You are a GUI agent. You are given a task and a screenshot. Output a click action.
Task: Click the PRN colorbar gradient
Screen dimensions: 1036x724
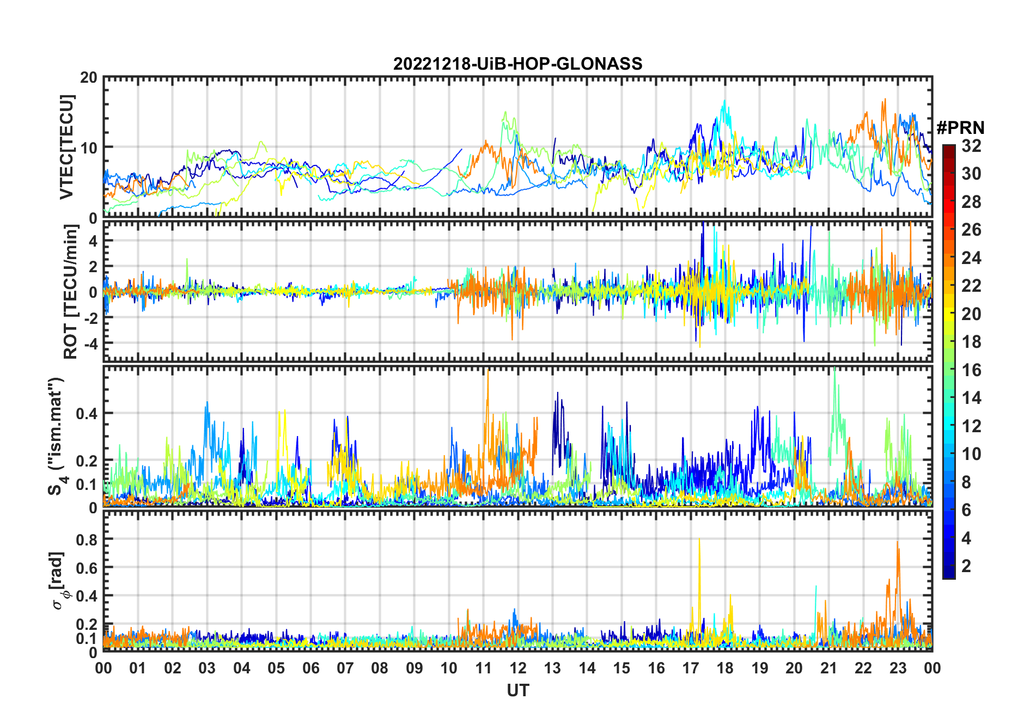(x=949, y=361)
